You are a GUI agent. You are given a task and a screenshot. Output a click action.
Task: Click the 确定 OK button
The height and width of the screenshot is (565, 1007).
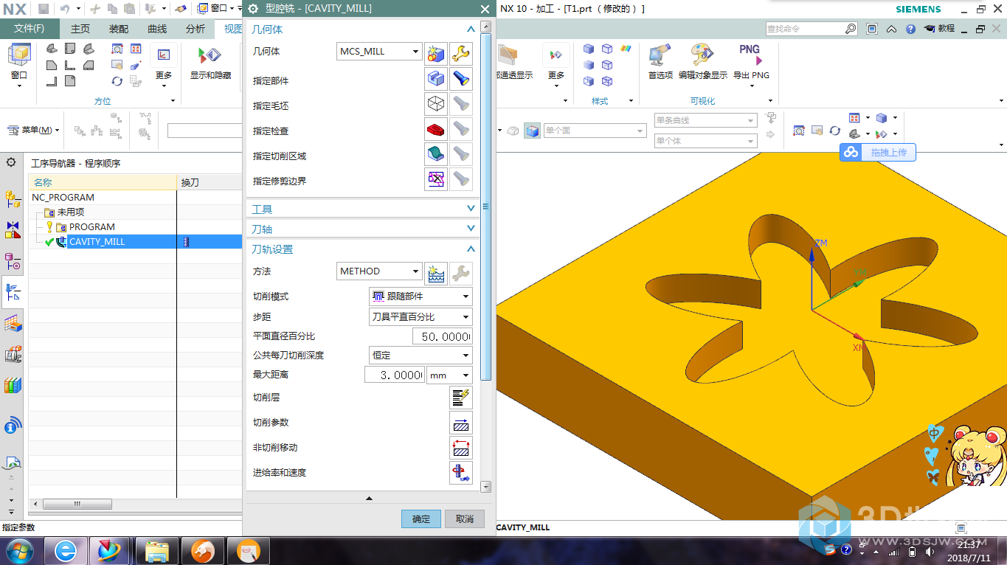(x=421, y=519)
